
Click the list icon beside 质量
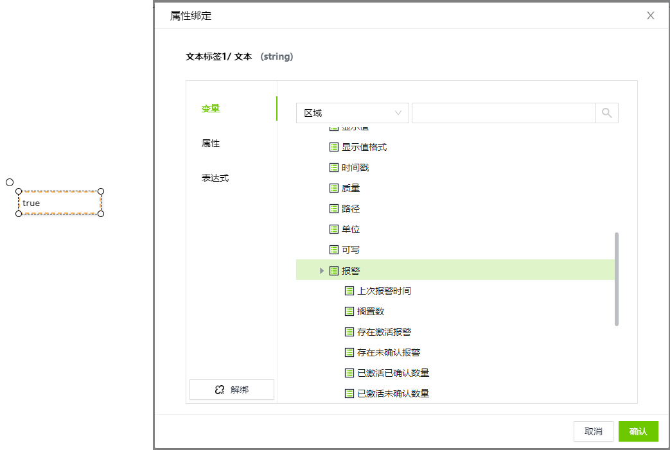tap(333, 188)
